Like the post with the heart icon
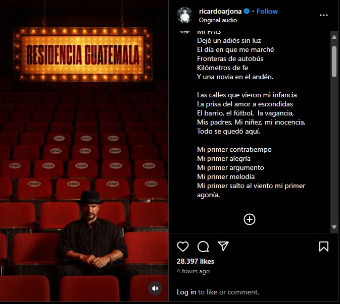 [x=183, y=247]
